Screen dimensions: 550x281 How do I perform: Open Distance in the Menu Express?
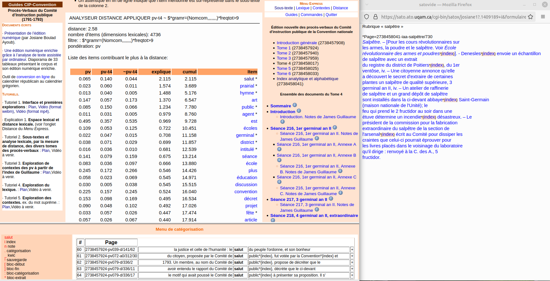coord(340,8)
